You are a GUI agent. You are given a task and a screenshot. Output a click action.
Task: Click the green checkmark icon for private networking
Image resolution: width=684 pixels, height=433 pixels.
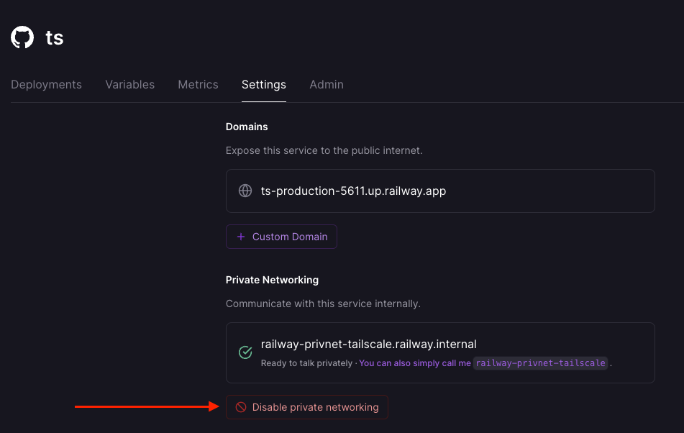point(245,352)
